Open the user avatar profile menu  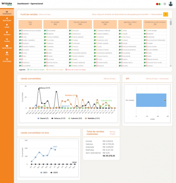click(x=171, y=4)
